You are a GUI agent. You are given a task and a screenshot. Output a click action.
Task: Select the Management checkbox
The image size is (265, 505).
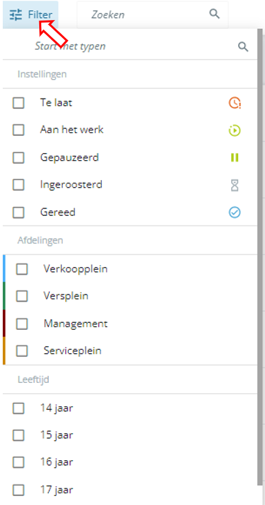pos(22,324)
